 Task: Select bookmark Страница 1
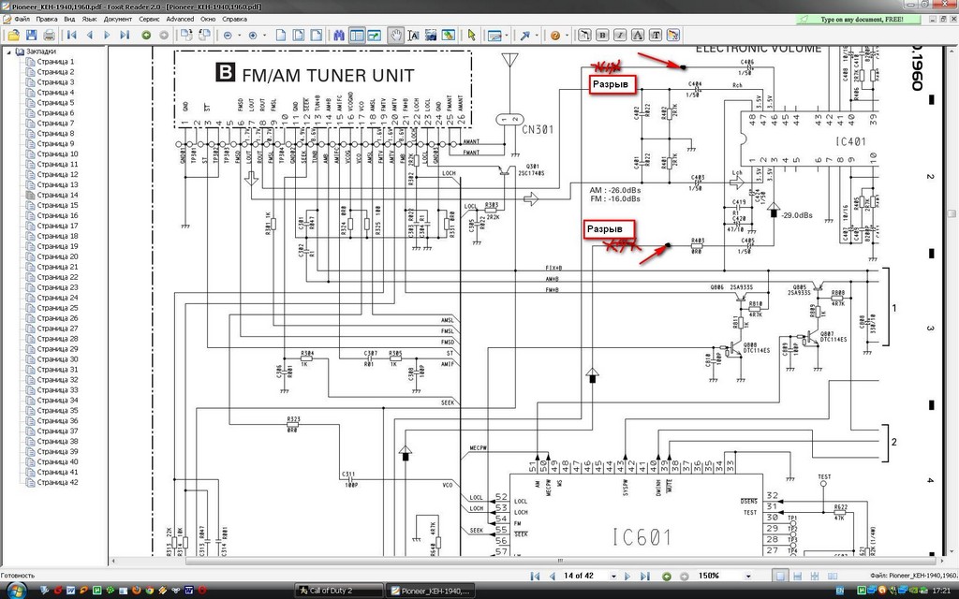[55, 62]
